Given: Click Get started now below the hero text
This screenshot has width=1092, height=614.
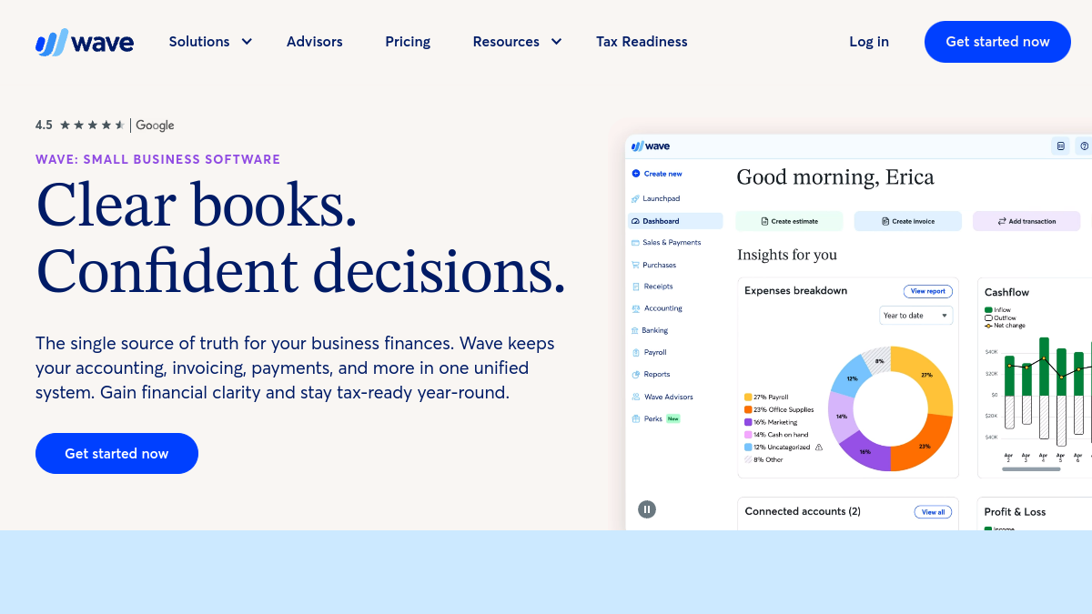Looking at the screenshot, I should (x=116, y=453).
